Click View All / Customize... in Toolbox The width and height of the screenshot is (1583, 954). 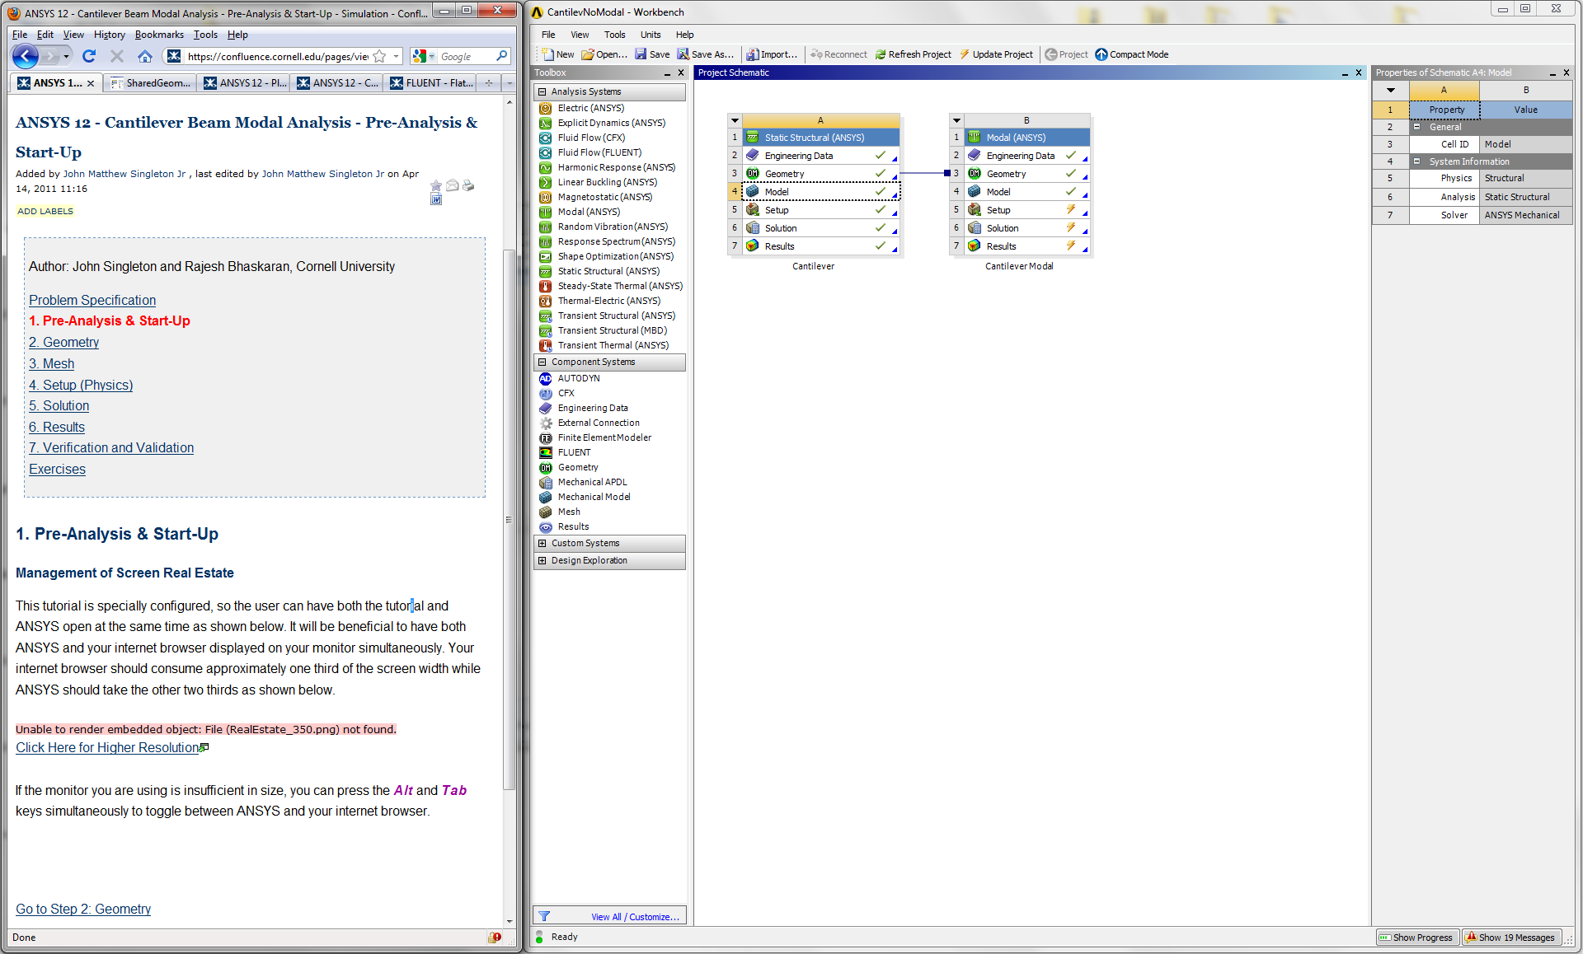tap(635, 917)
